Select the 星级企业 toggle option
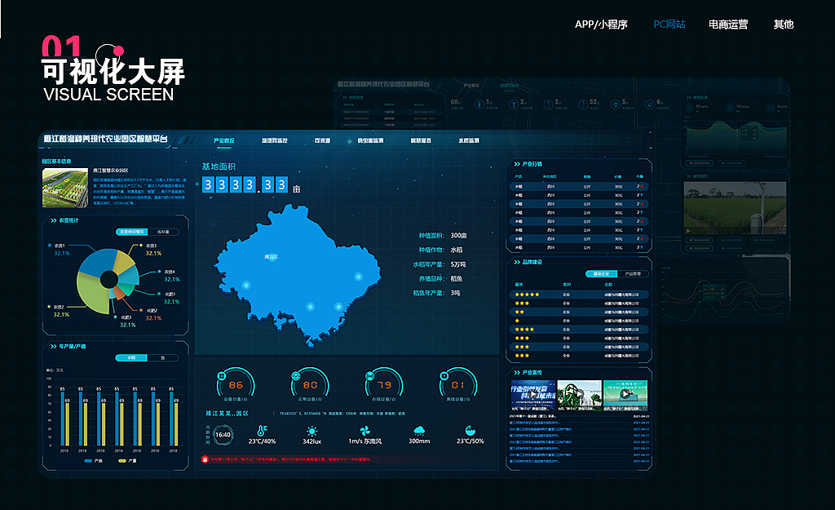835x510 pixels. [x=601, y=273]
